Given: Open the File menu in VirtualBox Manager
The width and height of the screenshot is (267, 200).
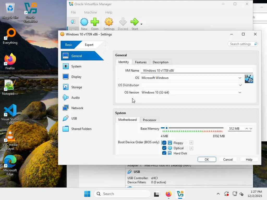Looking at the screenshot, I should coord(73,12).
